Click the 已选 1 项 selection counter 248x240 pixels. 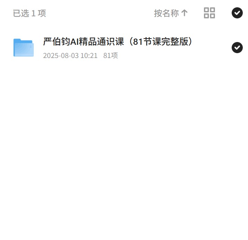click(x=30, y=13)
